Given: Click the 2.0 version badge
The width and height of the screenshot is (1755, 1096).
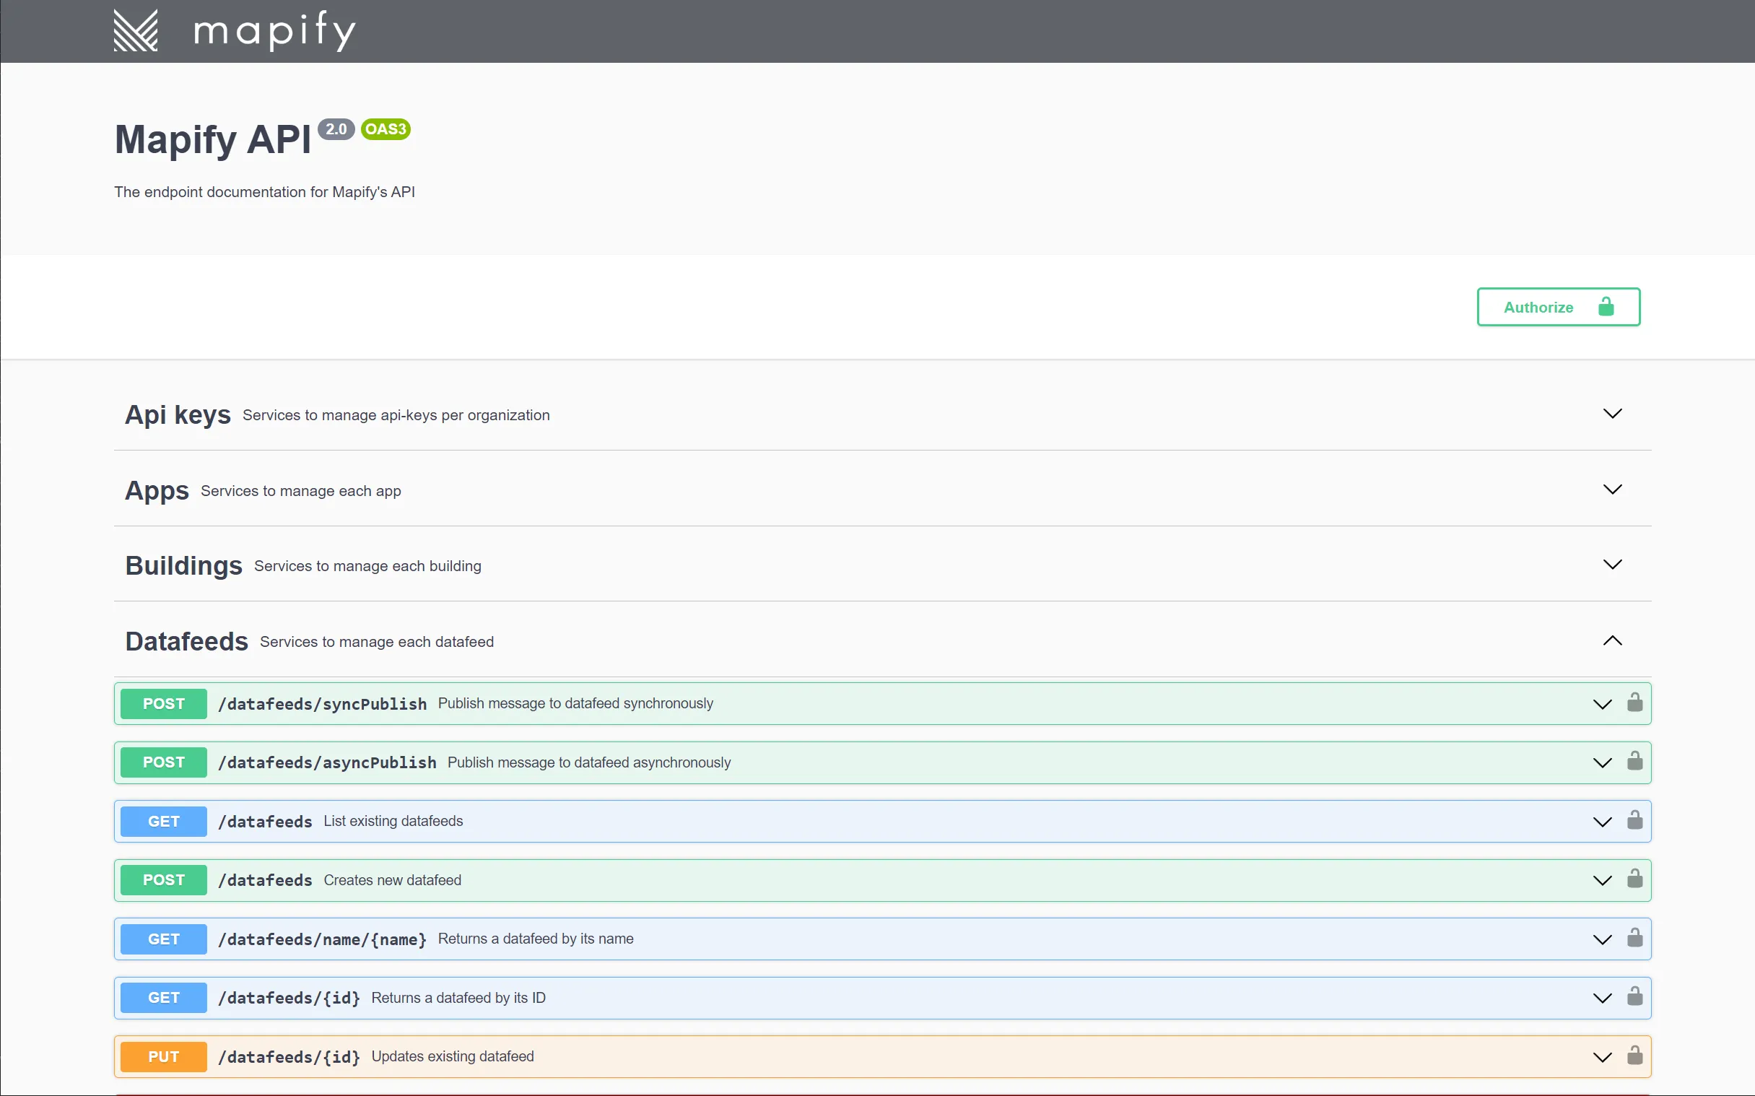Looking at the screenshot, I should pyautogui.click(x=336, y=129).
